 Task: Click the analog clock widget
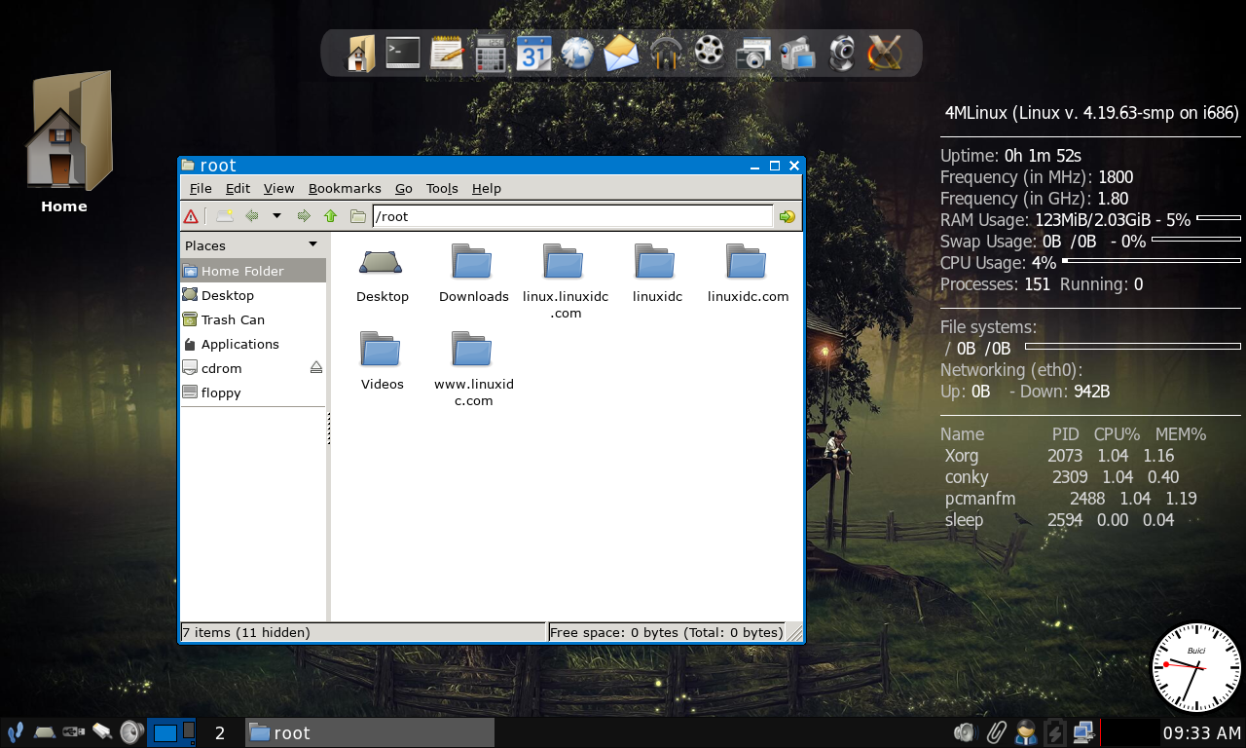tap(1196, 667)
